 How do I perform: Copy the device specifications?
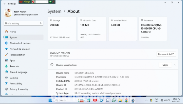[165, 65]
